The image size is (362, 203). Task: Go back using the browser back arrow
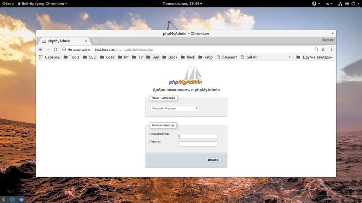coord(41,49)
